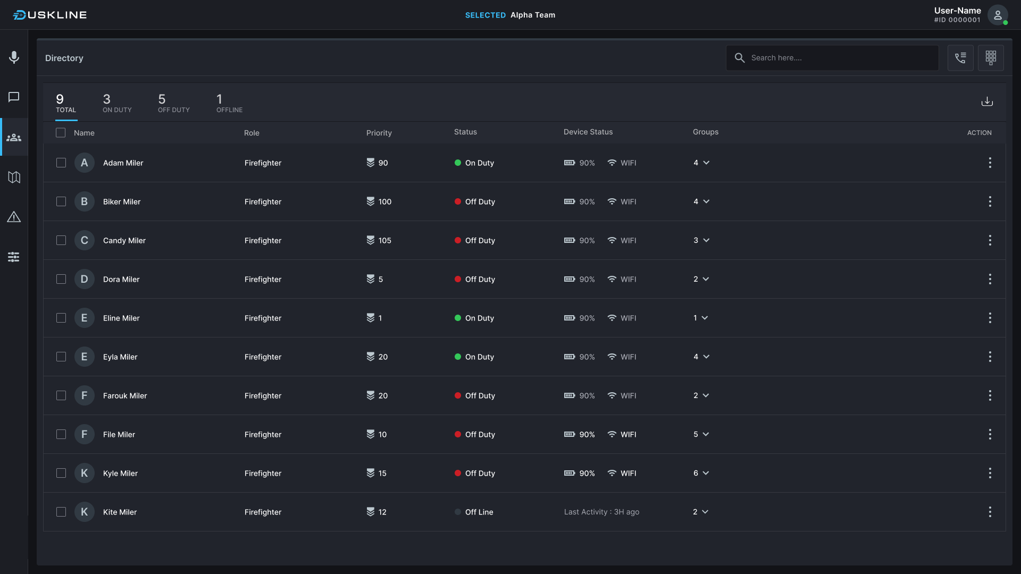This screenshot has width=1021, height=574.
Task: Open action menu for Kite Miler
Action: coord(990,512)
